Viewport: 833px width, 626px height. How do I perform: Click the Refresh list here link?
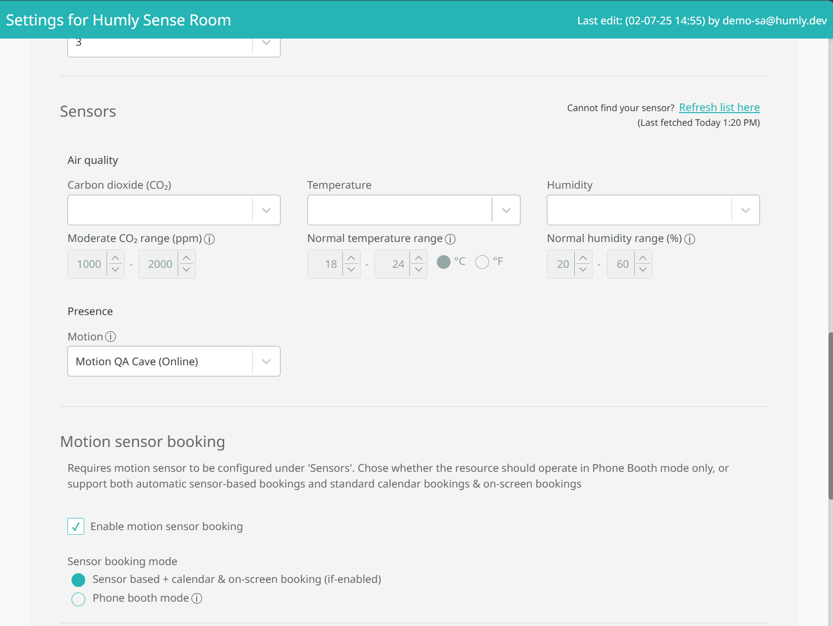coord(719,108)
